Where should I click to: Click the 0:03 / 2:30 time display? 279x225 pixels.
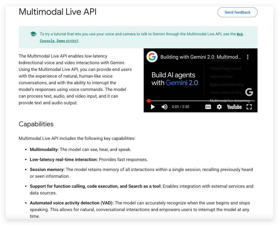pos(180,107)
